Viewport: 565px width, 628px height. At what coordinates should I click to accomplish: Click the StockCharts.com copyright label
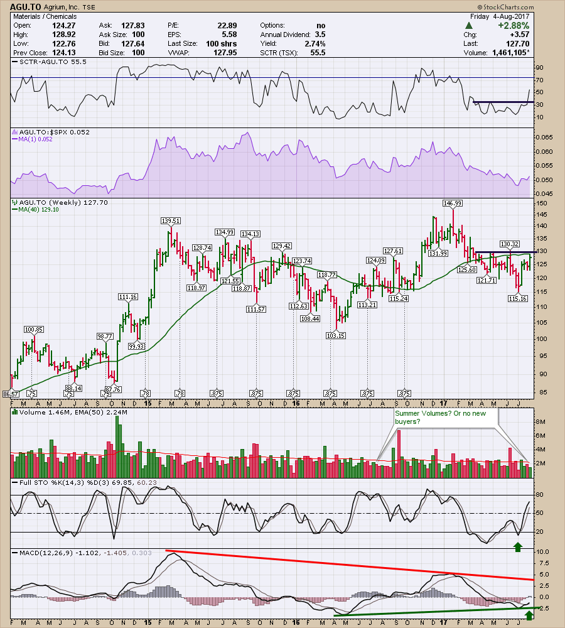(x=505, y=7)
